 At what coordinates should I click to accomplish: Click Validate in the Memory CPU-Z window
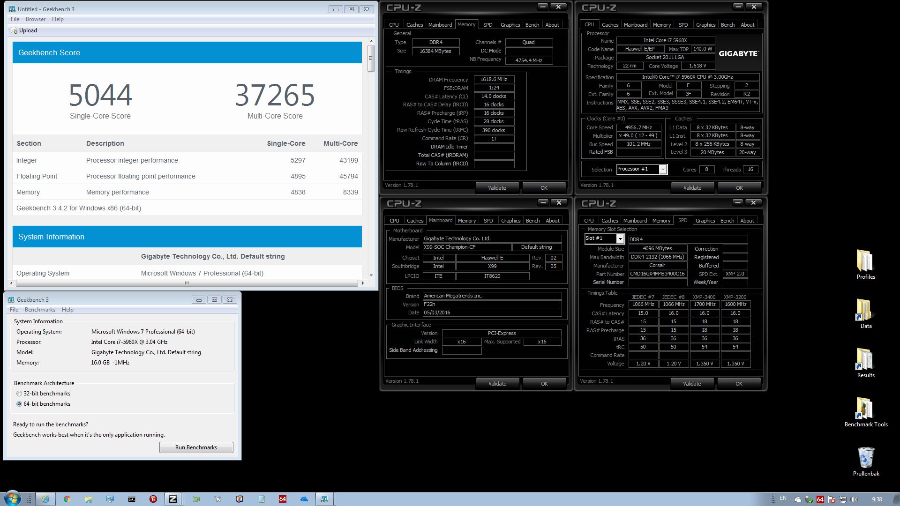coord(497,188)
